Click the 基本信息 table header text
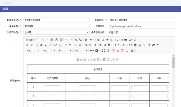Screen dimensions: 181x107 click(98, 69)
